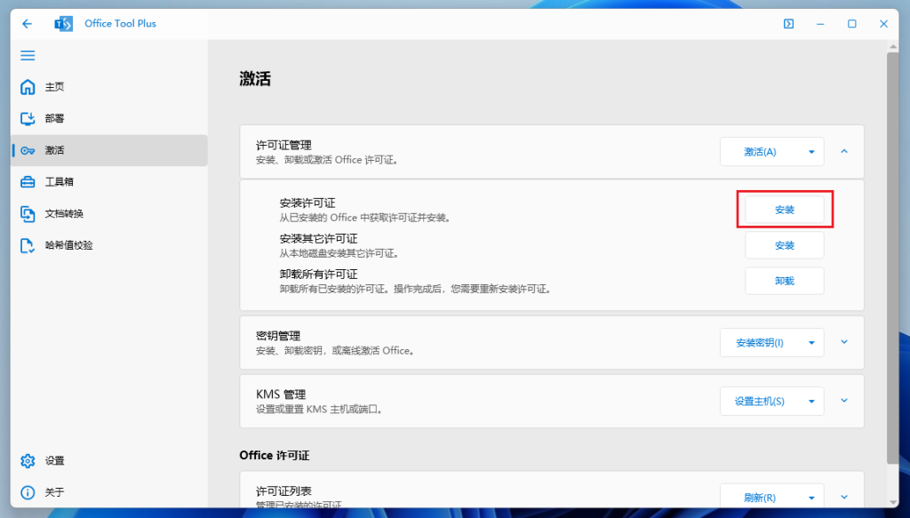
Task: Click the 激活 page heading
Action: tap(255, 79)
